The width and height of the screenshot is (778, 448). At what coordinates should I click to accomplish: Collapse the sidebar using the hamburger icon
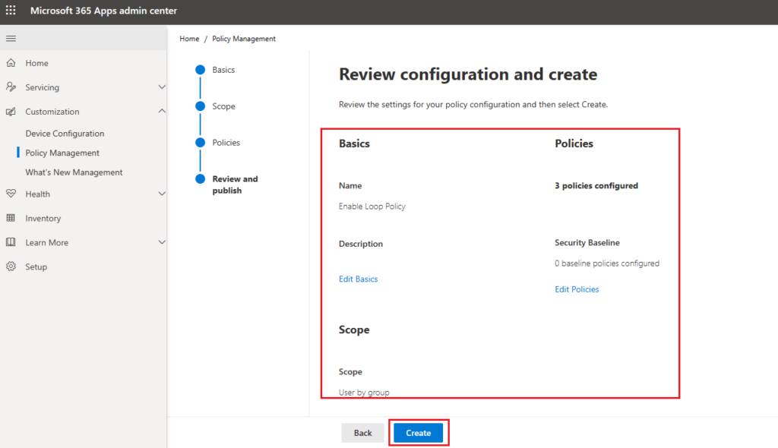click(x=11, y=38)
